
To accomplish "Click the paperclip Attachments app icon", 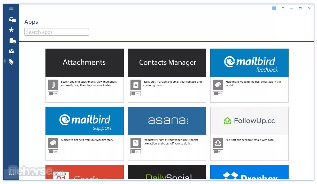I will 53,85.
